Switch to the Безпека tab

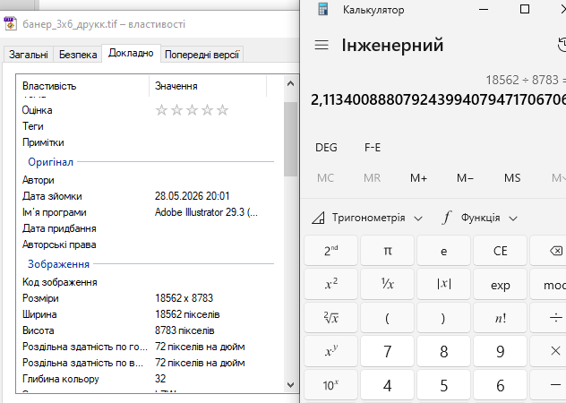click(78, 55)
